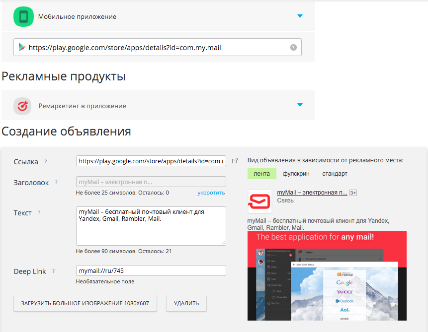Click the Ремаркетинг в приложение label

click(82, 106)
